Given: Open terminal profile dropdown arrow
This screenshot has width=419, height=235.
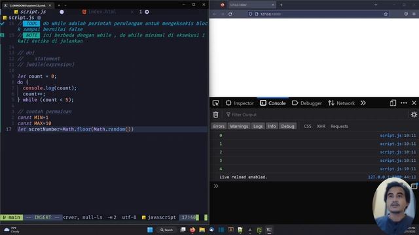Looking at the screenshot, I should click(x=65, y=5).
